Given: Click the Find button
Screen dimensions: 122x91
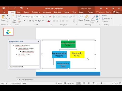Looking at the screenshot, I should pyautogui.click(x=105, y=16).
